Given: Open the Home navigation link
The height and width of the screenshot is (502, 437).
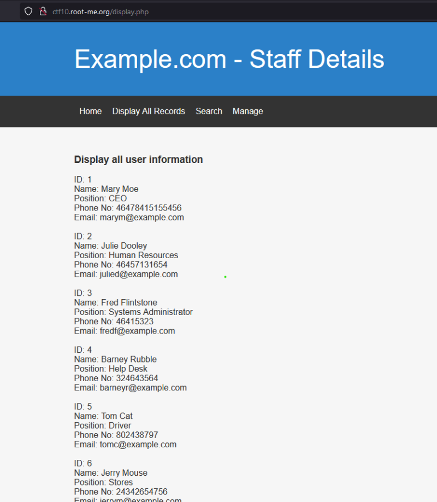Looking at the screenshot, I should pos(90,111).
